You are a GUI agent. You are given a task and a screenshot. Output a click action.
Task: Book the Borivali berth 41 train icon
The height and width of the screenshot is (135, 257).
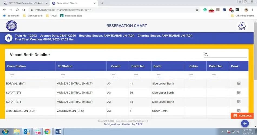(239, 83)
